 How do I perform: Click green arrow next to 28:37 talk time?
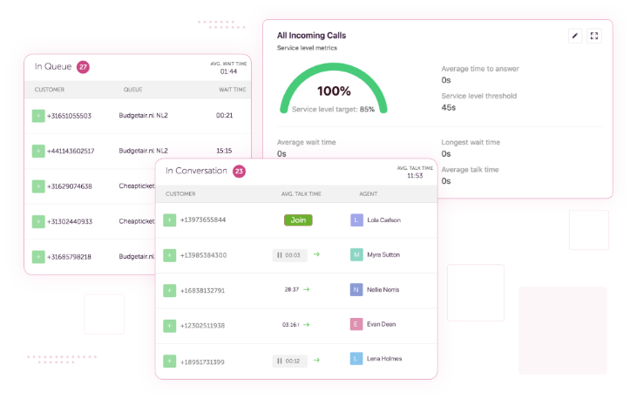coord(308,289)
